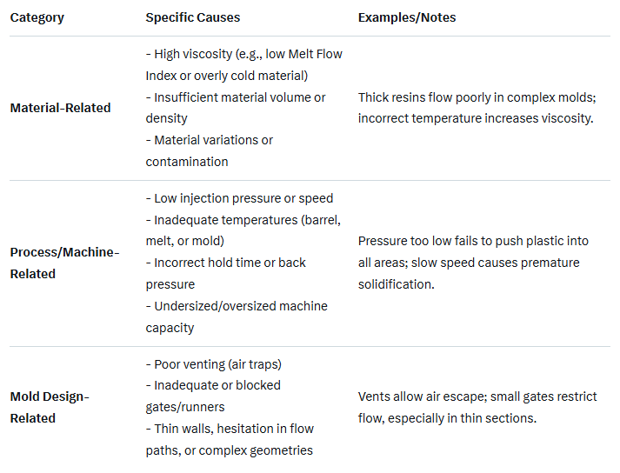Click 'Low injection pressure or speed' line
The image size is (620, 473).
point(239,198)
